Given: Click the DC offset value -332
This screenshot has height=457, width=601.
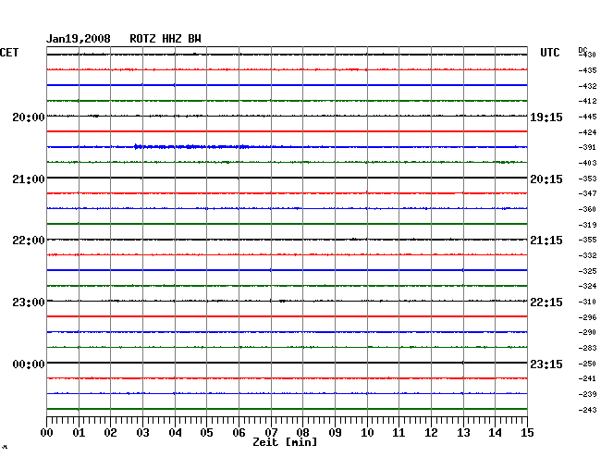Looking at the screenshot, I should [587, 255].
